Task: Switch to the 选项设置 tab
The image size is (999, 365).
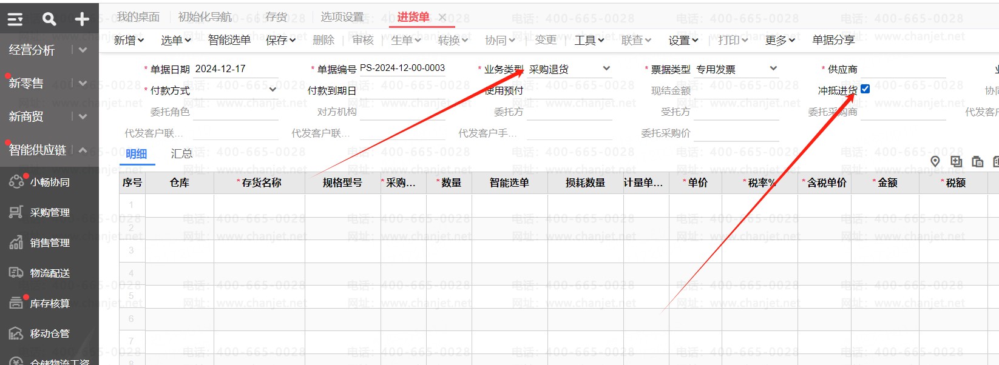Action: click(x=342, y=17)
